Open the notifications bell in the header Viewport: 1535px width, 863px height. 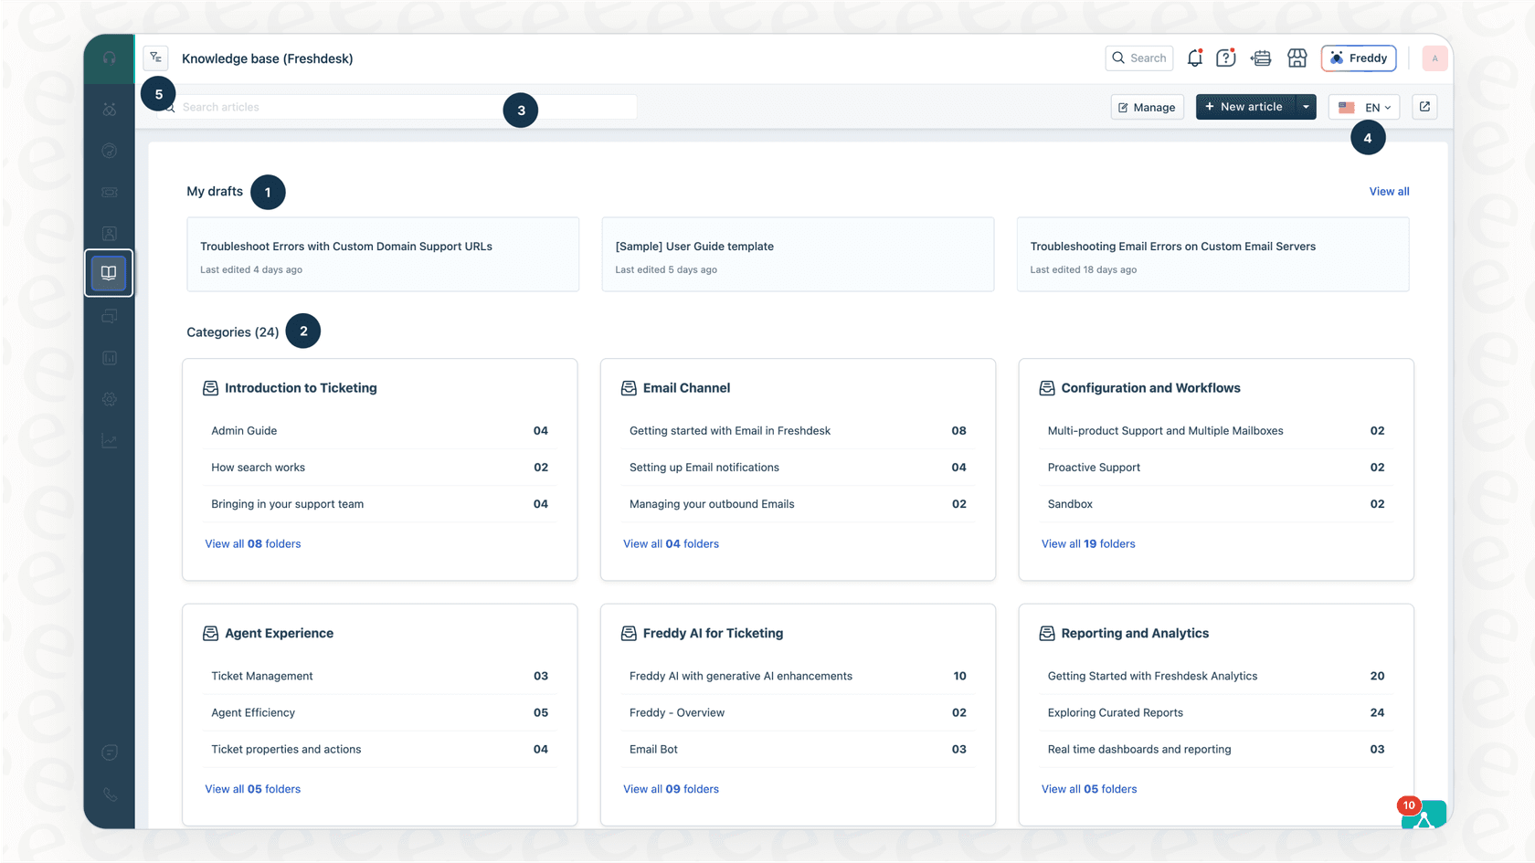(x=1194, y=58)
